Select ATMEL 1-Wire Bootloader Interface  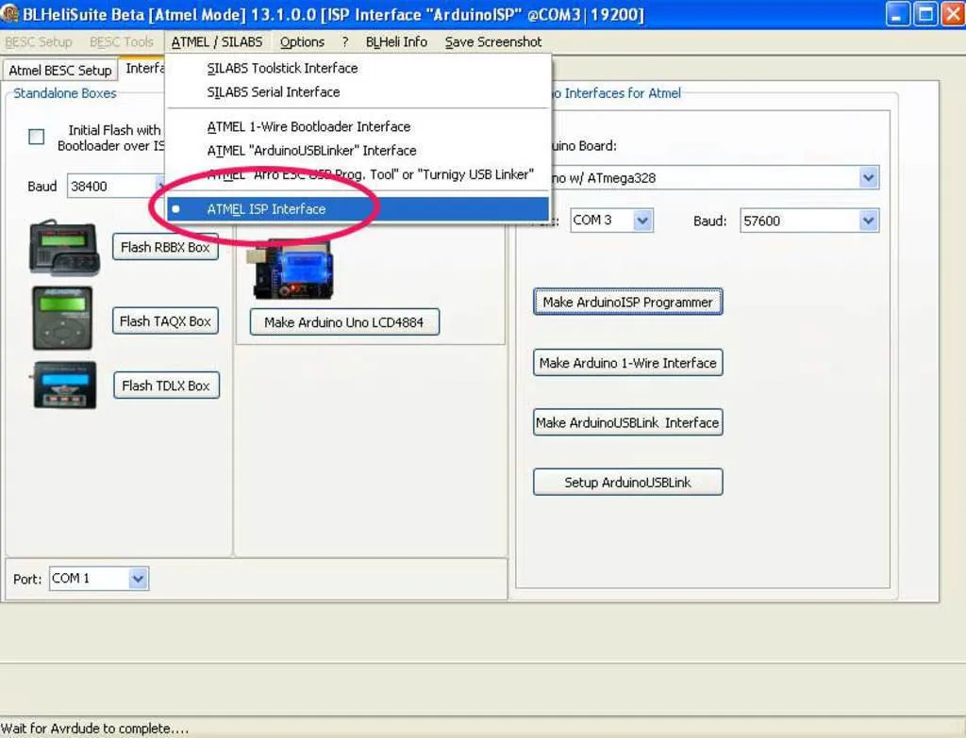pyautogui.click(x=308, y=126)
